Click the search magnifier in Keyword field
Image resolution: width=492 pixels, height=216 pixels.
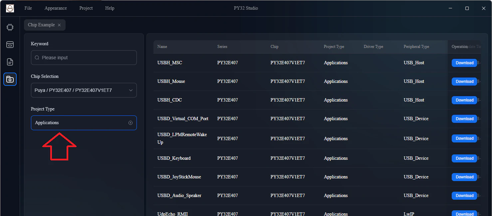(x=37, y=58)
